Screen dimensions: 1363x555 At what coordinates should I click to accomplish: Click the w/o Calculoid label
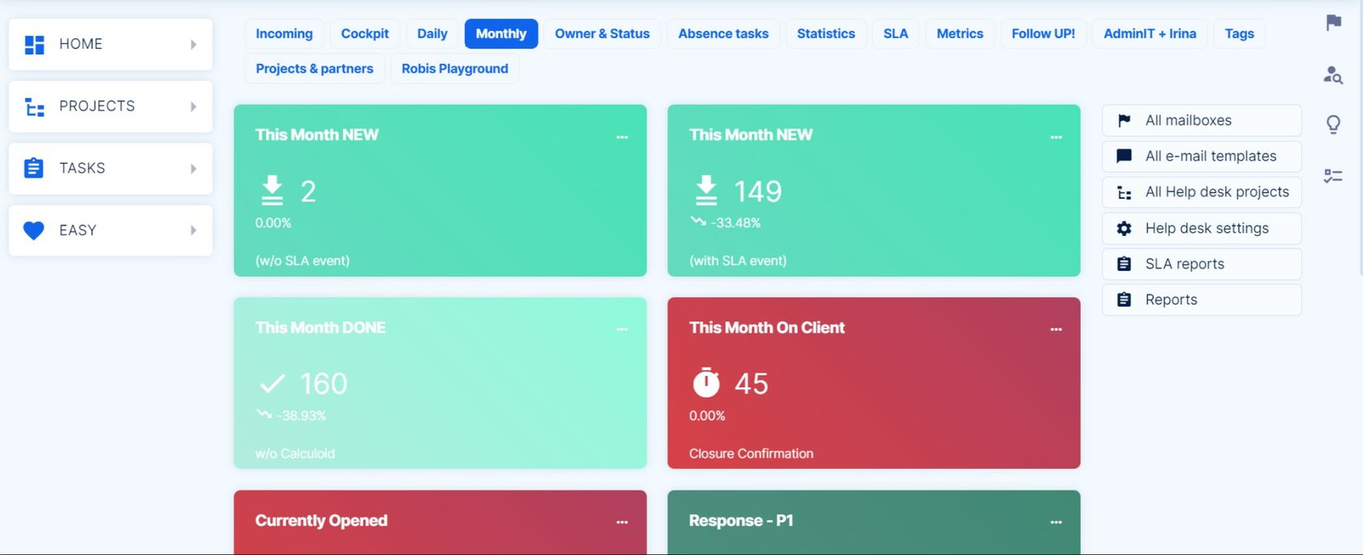[295, 454]
